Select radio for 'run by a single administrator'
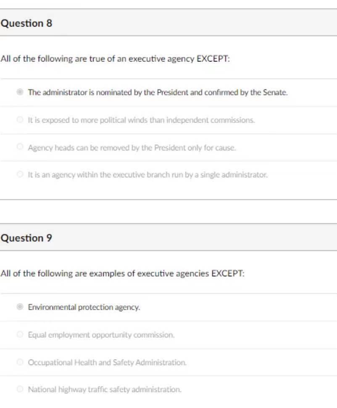This screenshot has height=408, width=337. pyautogui.click(x=19, y=174)
